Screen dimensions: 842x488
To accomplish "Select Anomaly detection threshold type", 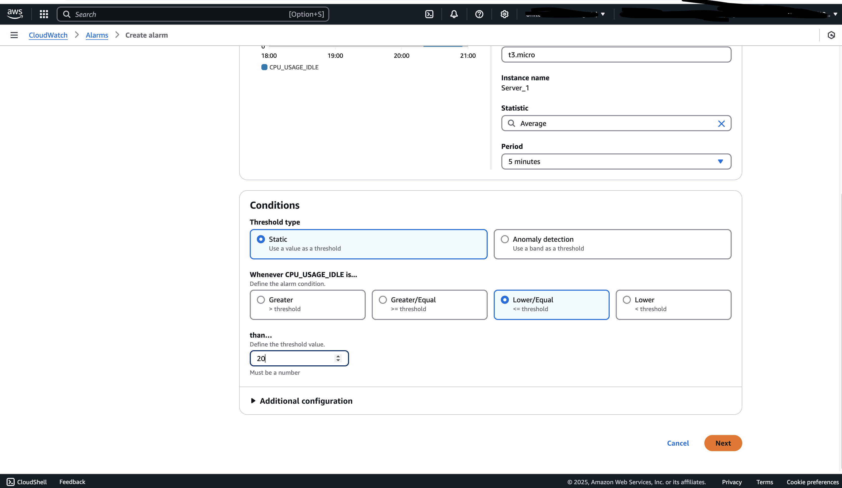I will click(612, 244).
